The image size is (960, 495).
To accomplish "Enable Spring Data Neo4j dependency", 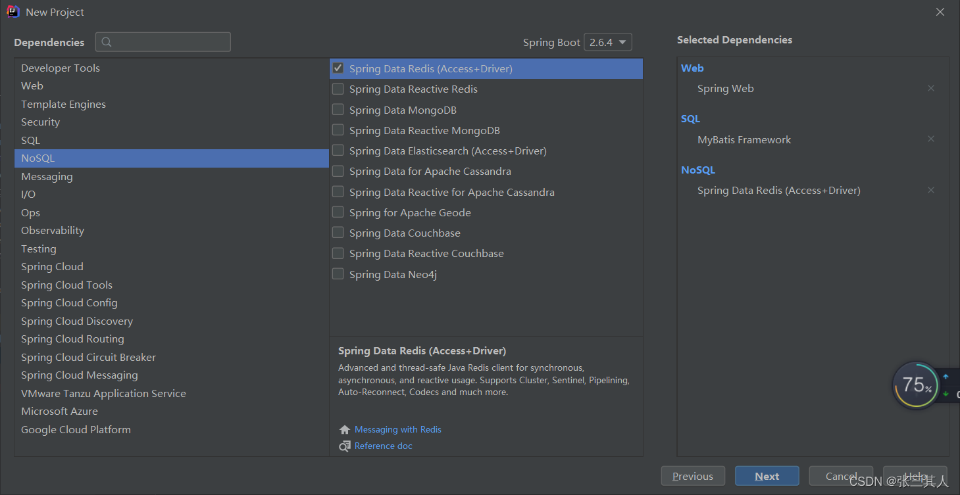I will coord(338,274).
